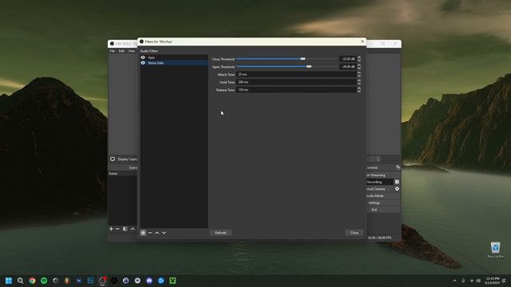Click the Virtual Camera button in OBS
Screen dimensions: 511x287
click(380, 189)
